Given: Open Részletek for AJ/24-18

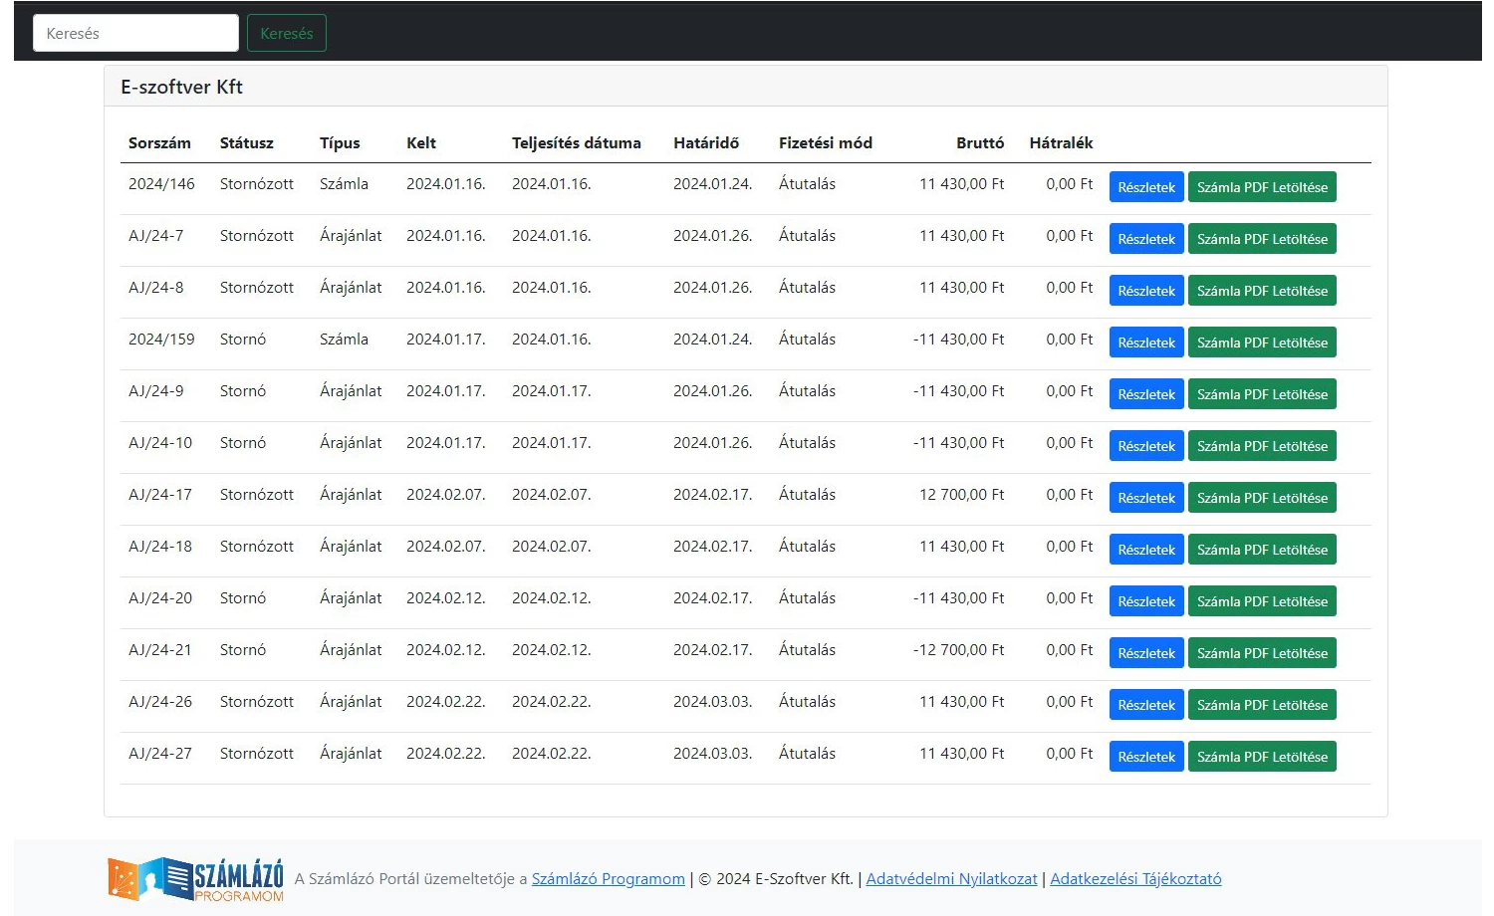Looking at the screenshot, I should [x=1146, y=550].
